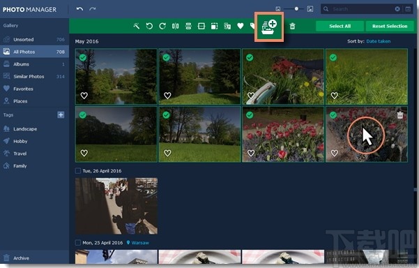Deselect the second pond photo checkmark
Screen dimensions: 419x268
(x=166, y=57)
